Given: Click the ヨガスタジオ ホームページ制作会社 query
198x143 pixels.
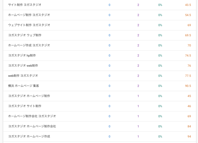Looking at the screenshot, I should pos(32,126).
